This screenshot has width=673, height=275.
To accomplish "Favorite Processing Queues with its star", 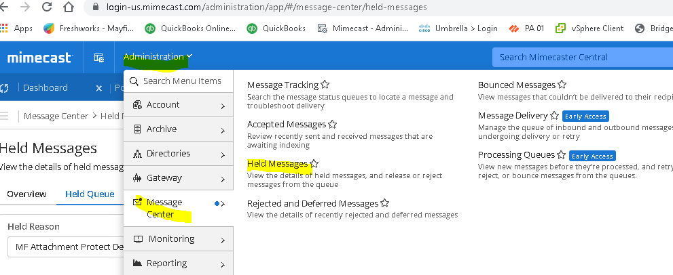I will pyautogui.click(x=562, y=154).
